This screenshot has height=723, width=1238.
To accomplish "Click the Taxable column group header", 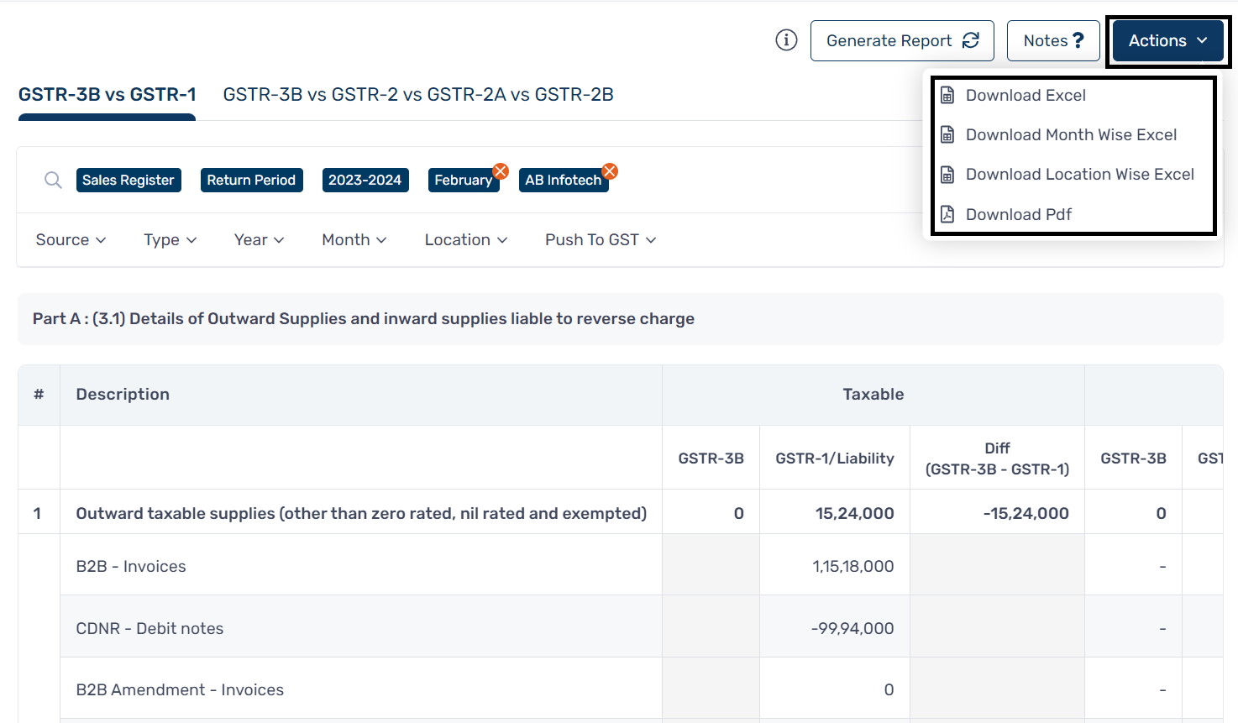I will (873, 395).
